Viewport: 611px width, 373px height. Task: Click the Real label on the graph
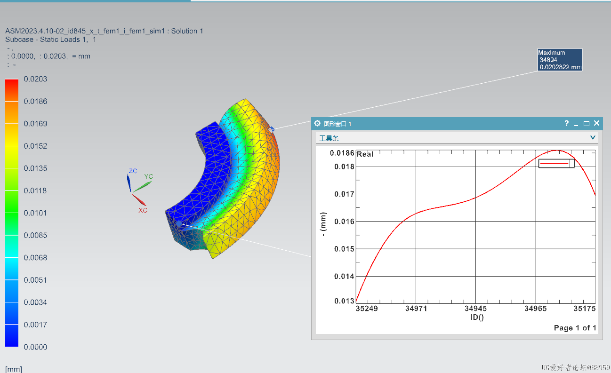(365, 154)
